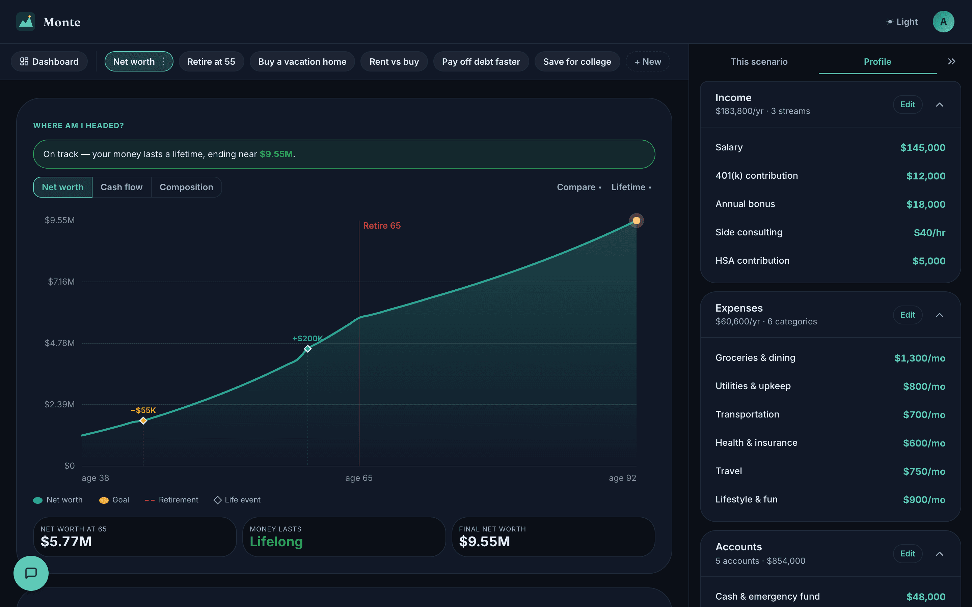972x607 pixels.
Task: Edit the Accounts section
Action: 907,554
